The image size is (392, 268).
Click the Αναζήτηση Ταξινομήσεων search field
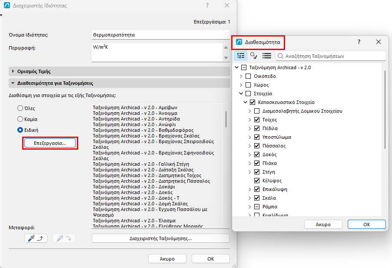(x=331, y=56)
